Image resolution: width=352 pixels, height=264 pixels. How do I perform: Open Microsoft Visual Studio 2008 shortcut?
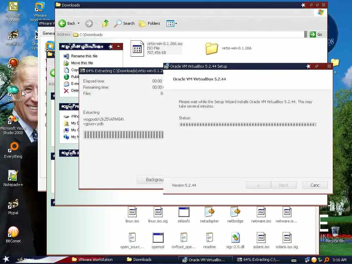[13, 124]
